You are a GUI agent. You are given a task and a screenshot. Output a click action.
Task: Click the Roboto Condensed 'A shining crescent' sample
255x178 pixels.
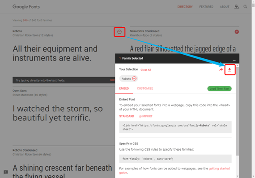[62, 171]
